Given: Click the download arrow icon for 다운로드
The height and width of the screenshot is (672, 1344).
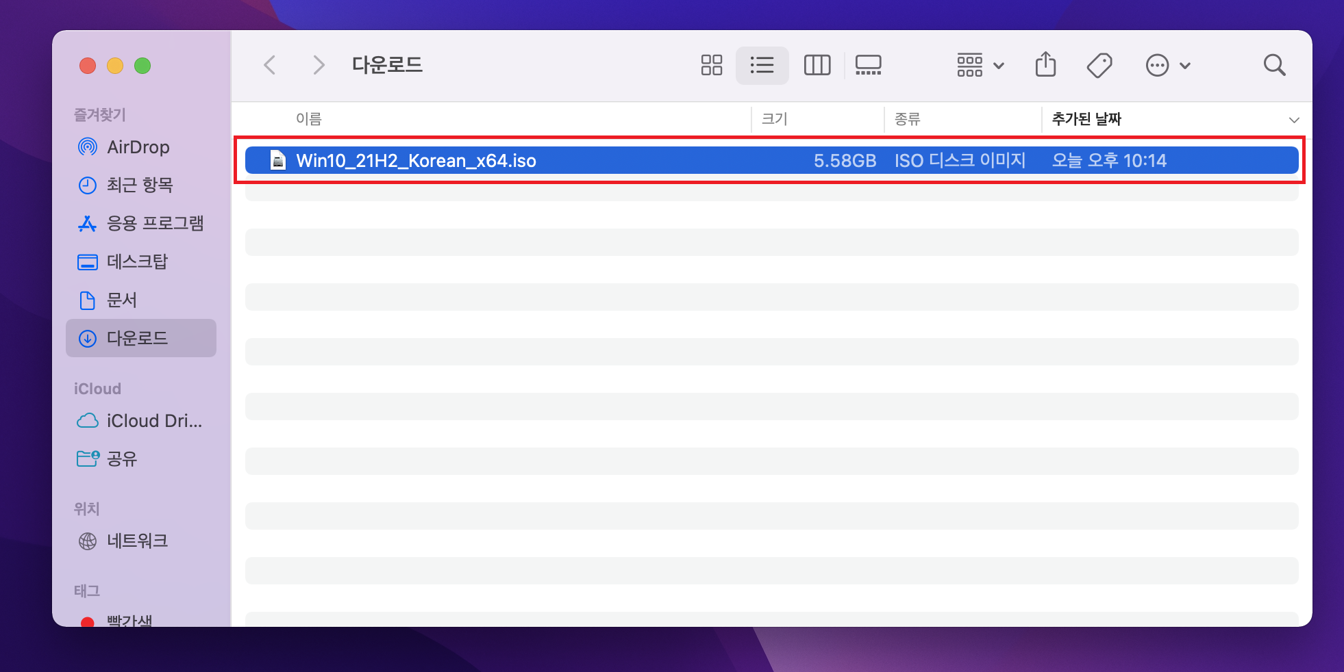Looking at the screenshot, I should [88, 339].
